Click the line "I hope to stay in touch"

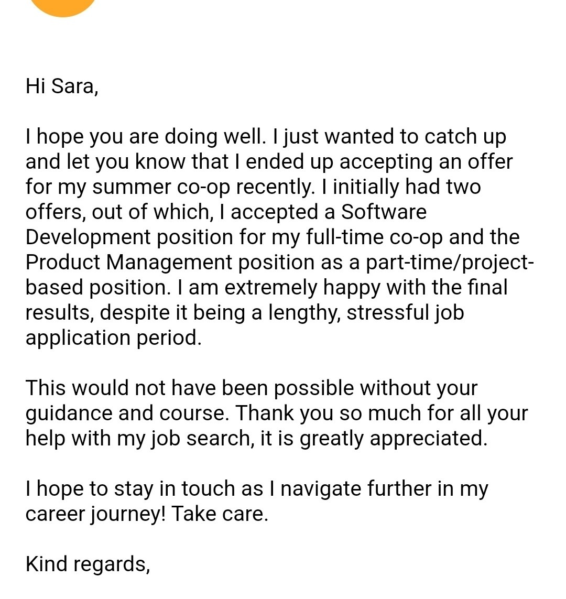click(144, 488)
